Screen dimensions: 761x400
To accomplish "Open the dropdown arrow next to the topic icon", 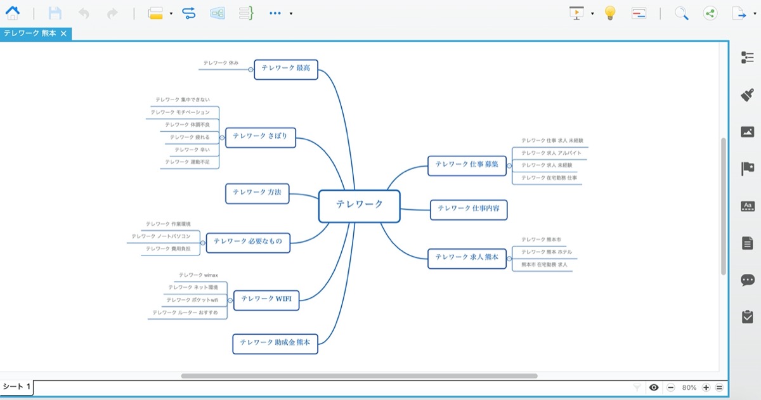I will [171, 13].
